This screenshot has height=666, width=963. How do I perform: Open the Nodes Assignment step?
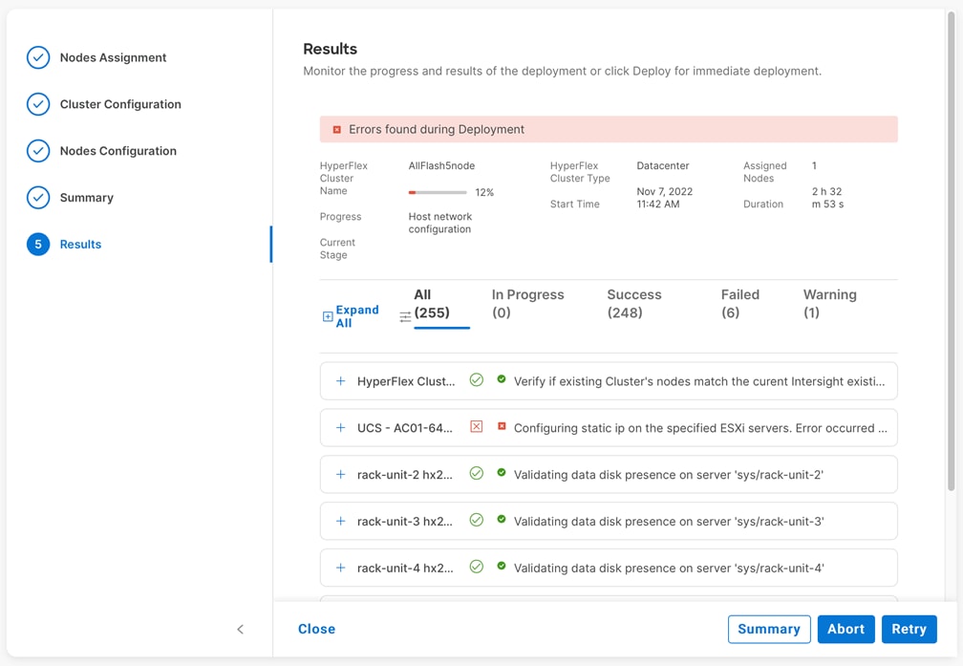coord(113,57)
